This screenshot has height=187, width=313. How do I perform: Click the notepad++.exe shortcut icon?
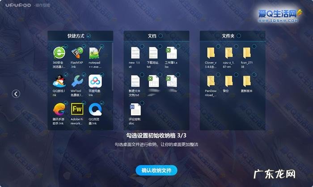coord(95,53)
